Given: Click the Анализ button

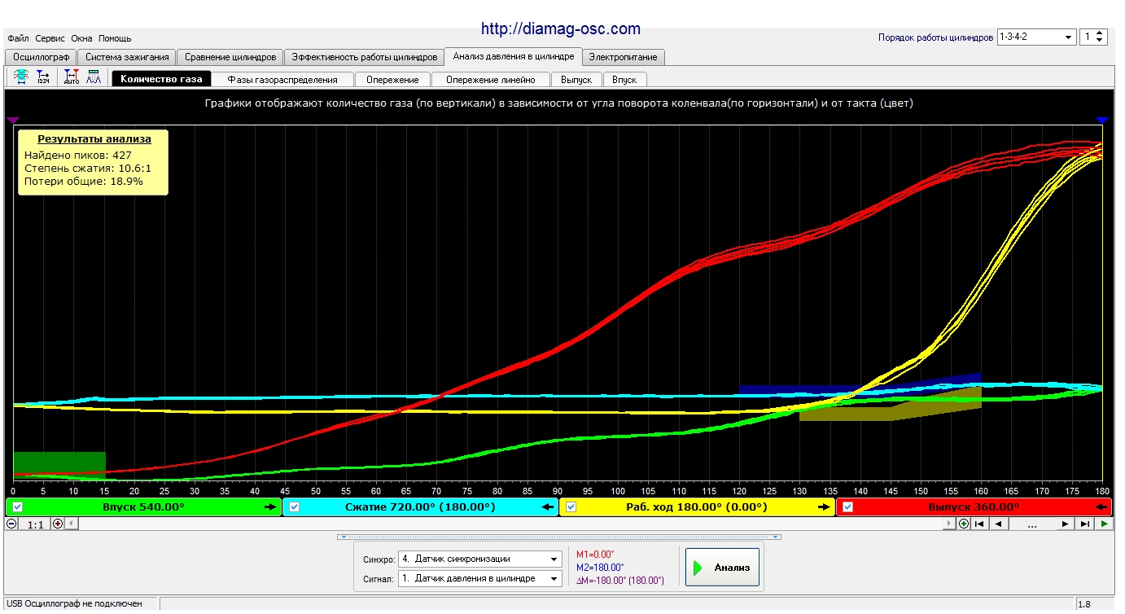Looking at the screenshot, I should (722, 568).
